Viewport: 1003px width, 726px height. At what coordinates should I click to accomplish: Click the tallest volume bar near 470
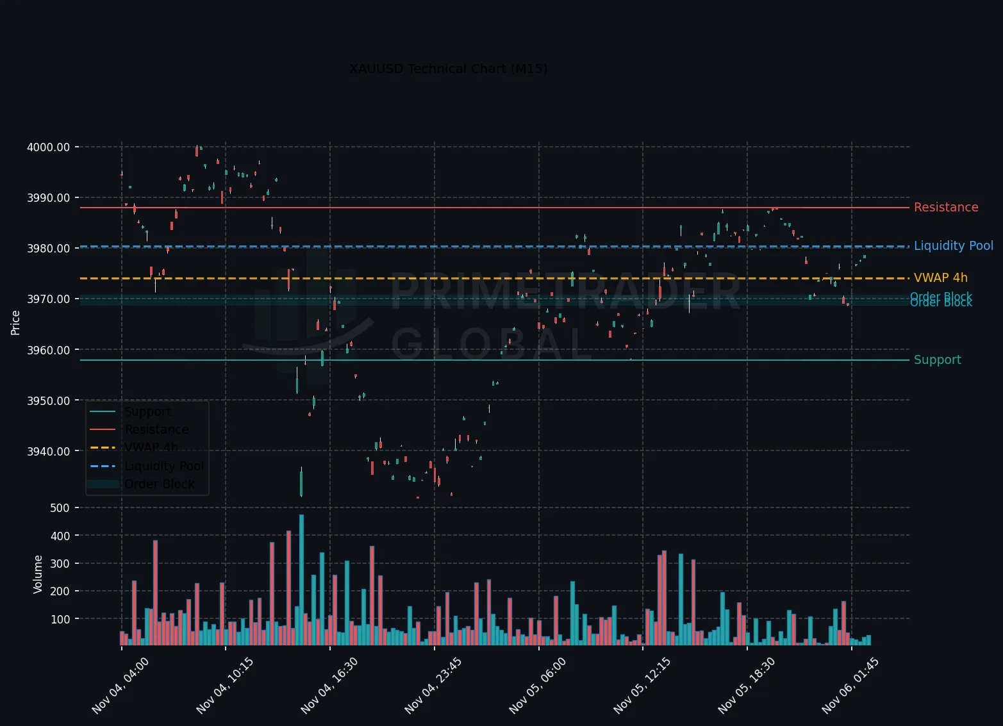tap(301, 580)
